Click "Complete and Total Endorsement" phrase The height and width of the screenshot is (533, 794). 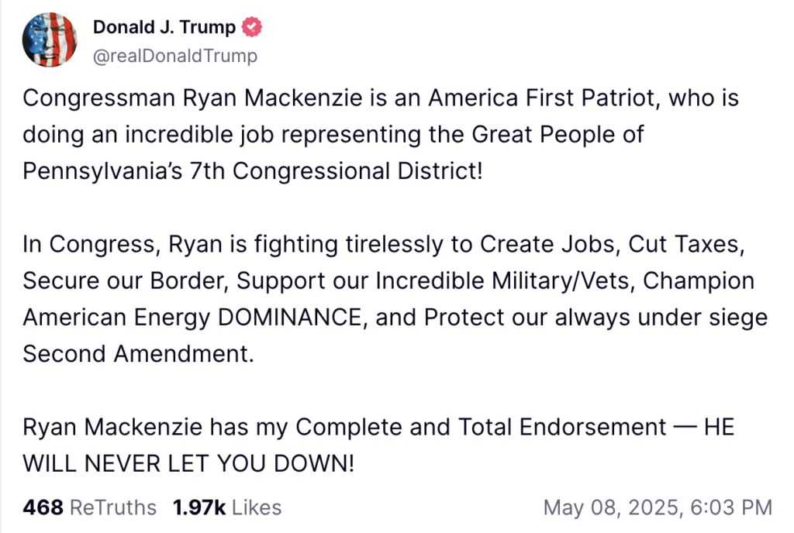click(481, 427)
